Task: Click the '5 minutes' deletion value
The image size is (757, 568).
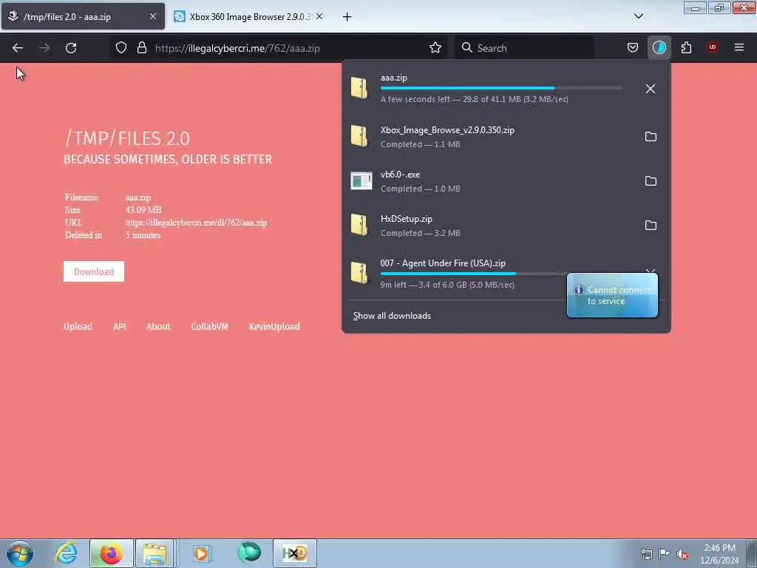Action: point(143,235)
